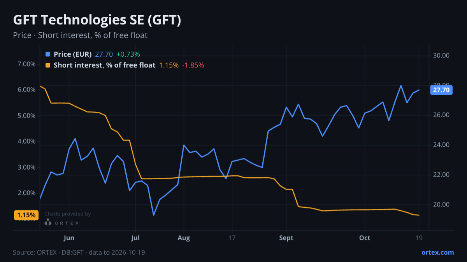The height and width of the screenshot is (262, 467).
Task: Click the Jul label on time axis
Action: pyautogui.click(x=135, y=238)
